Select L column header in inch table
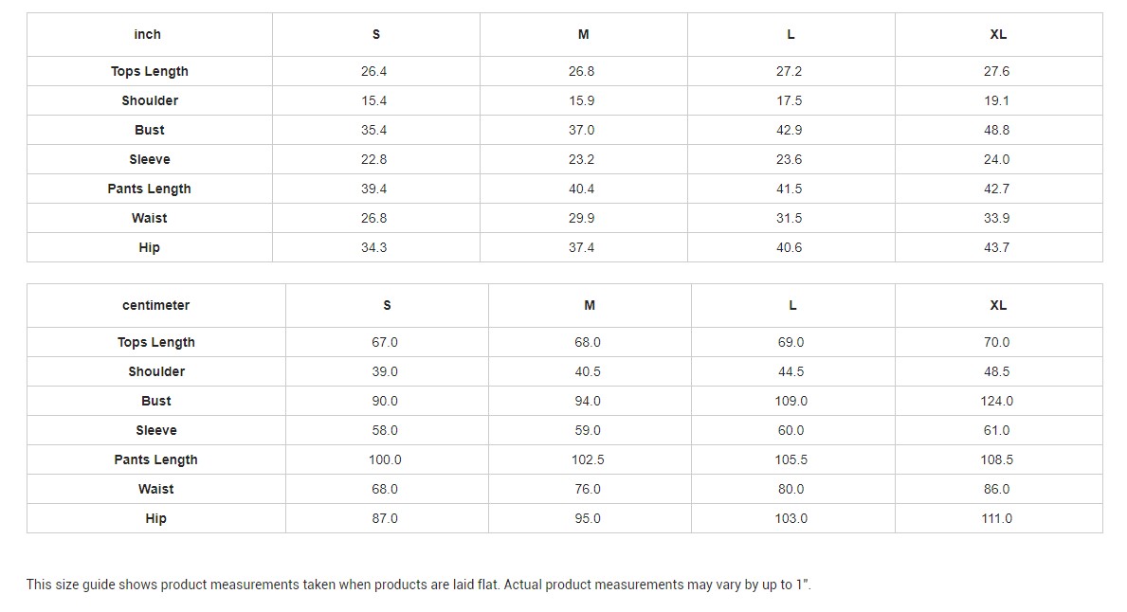Viewport: 1127px width, 612px height. pos(791,34)
